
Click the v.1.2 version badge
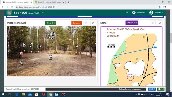click(x=161, y=89)
